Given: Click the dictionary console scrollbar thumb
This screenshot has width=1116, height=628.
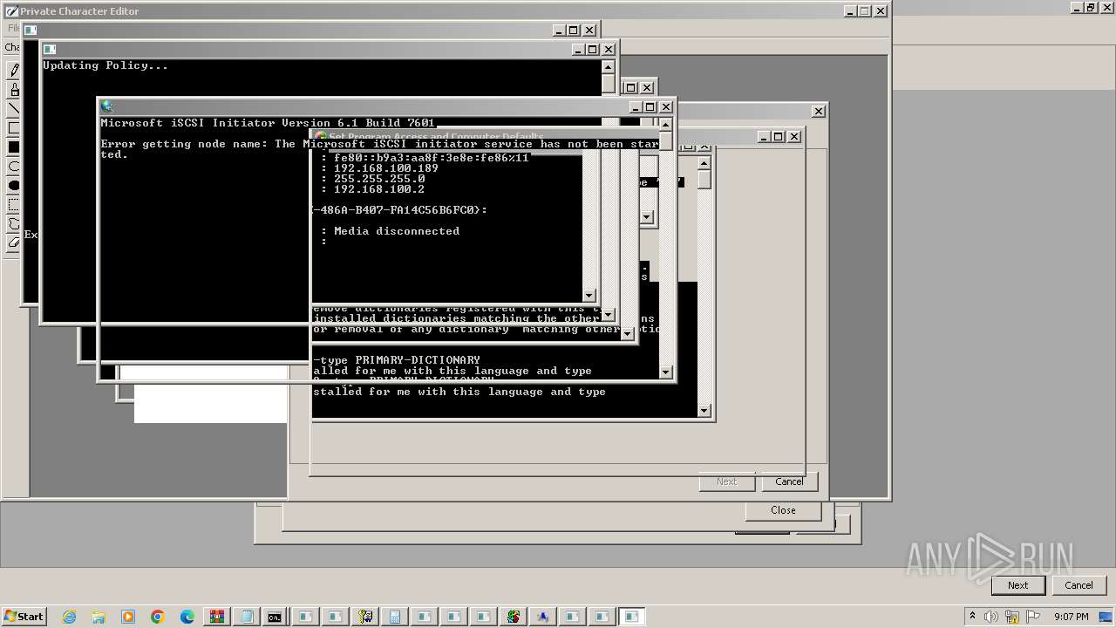Looking at the screenshot, I should pos(704,179).
